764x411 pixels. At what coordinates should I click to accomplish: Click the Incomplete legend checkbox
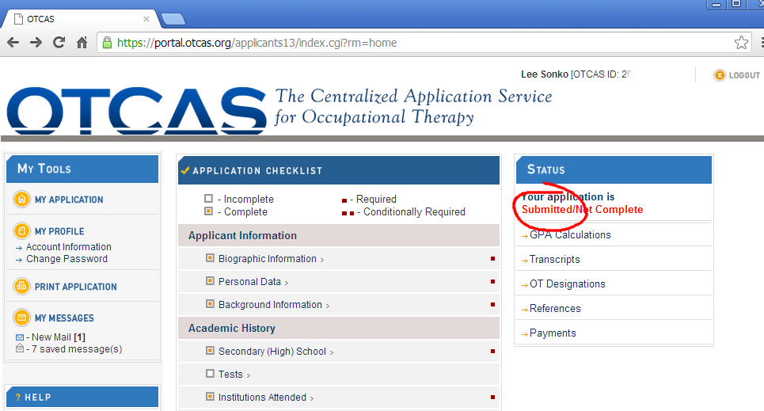pos(208,199)
